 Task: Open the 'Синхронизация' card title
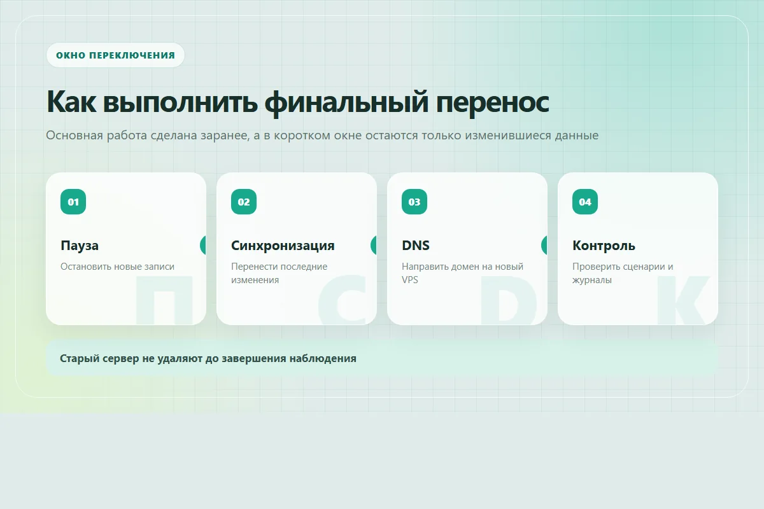click(283, 246)
